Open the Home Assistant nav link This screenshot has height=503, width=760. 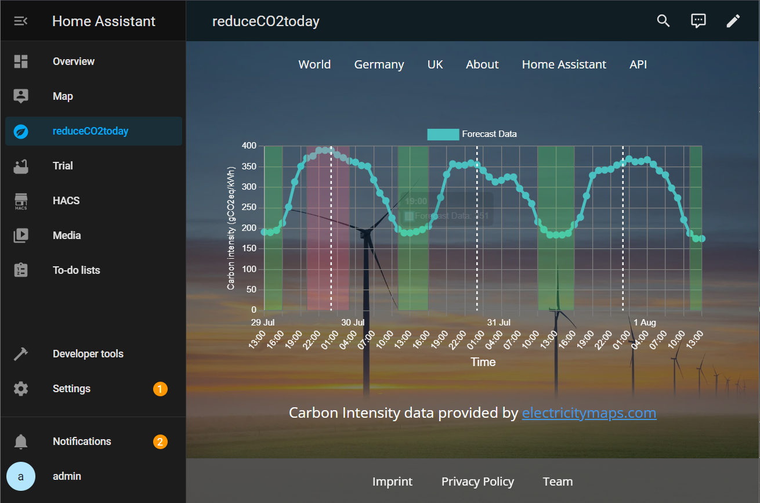(564, 64)
